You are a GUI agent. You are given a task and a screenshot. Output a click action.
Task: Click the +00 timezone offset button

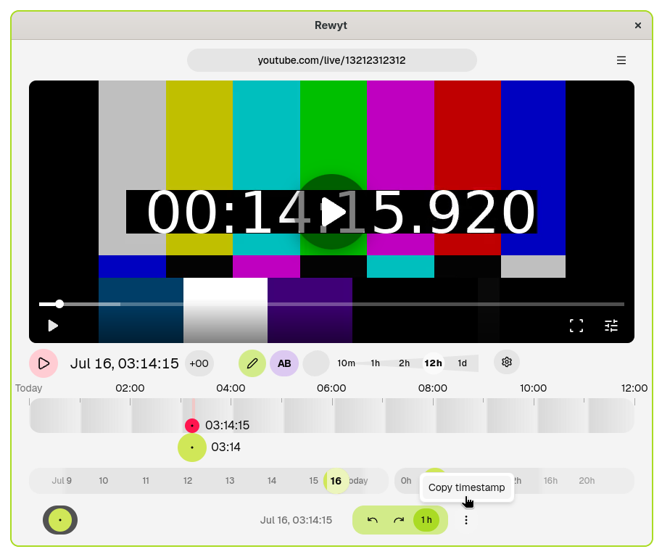[x=199, y=363]
